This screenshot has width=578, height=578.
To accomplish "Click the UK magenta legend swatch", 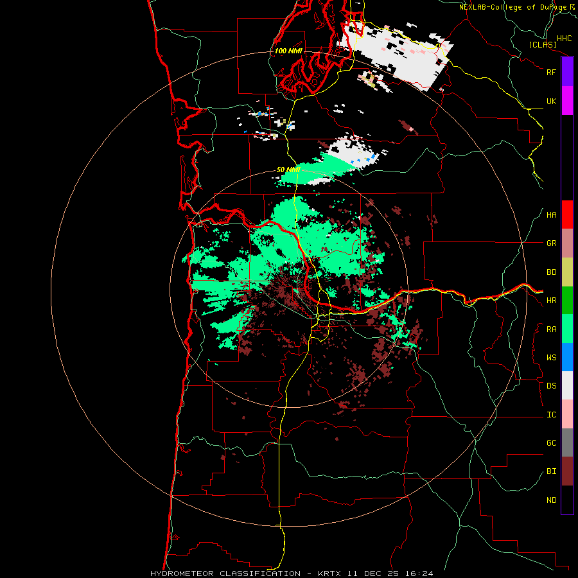I will coord(567,101).
